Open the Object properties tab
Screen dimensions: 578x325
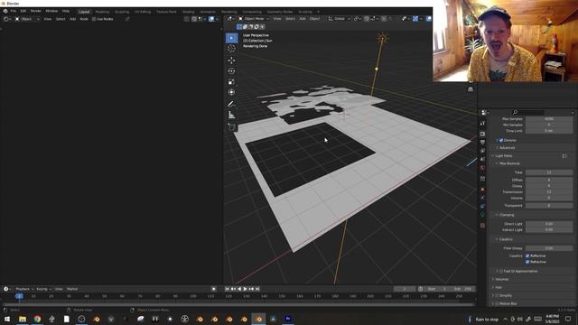pos(482,190)
